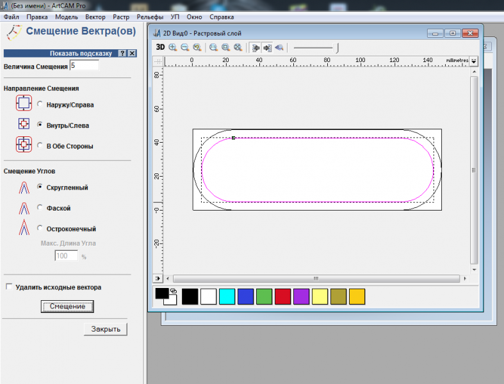This screenshot has height=384, width=504.
Task: Select Наружу/Справа radio button
Action: tap(40, 104)
